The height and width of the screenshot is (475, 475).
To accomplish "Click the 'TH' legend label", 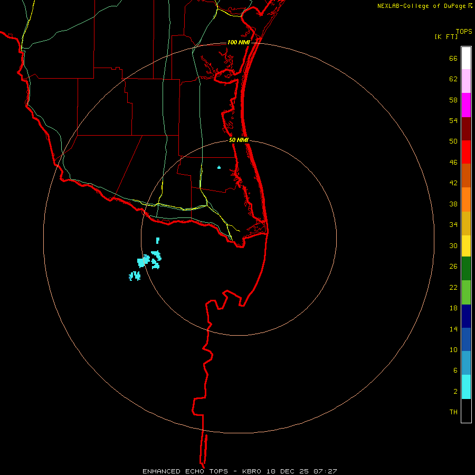I will (x=453, y=412).
